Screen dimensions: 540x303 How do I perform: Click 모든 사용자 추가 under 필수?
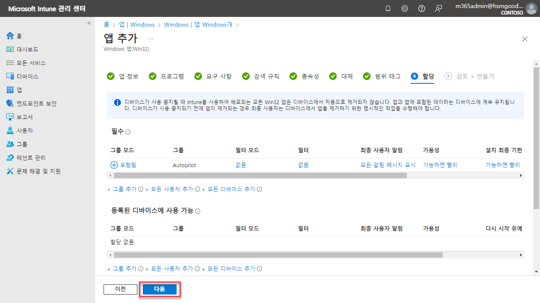pyautogui.click(x=172, y=189)
